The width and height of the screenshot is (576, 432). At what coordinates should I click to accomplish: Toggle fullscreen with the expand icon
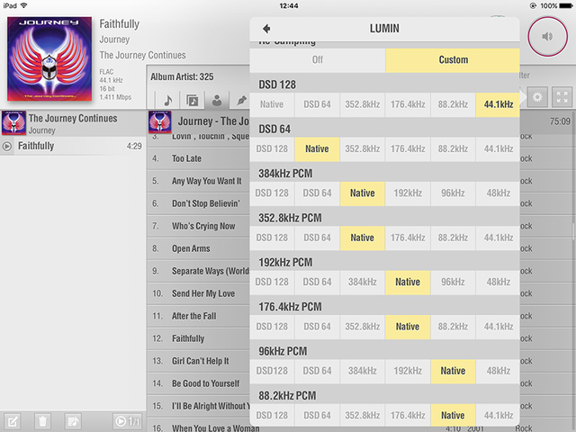pyautogui.click(x=562, y=97)
